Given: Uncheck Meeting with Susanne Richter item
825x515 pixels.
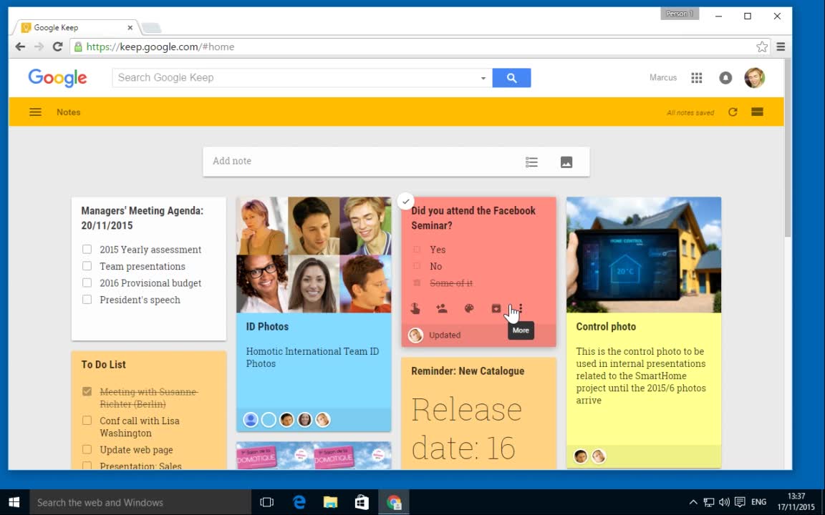Looking at the screenshot, I should coord(87,392).
